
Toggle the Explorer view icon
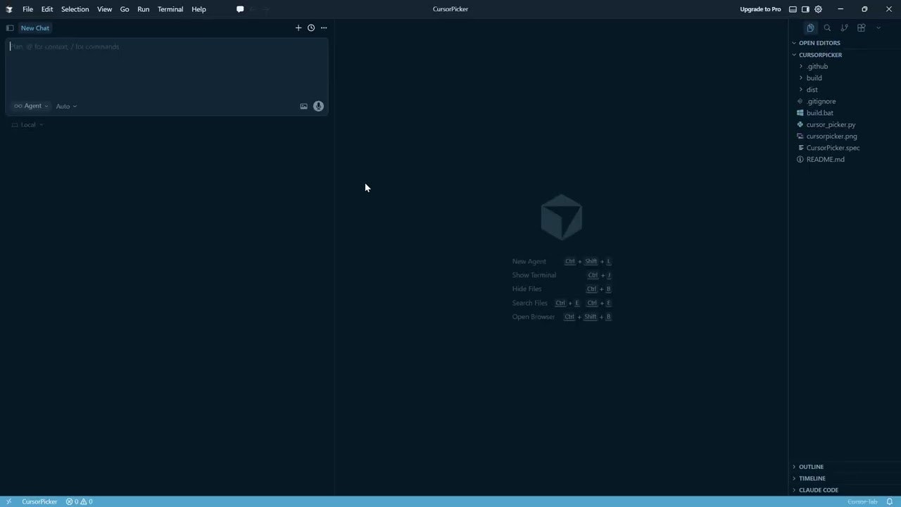pyautogui.click(x=810, y=27)
